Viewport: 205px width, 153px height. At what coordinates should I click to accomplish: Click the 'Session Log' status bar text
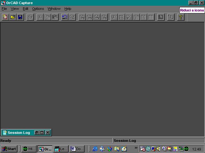coord(125,141)
